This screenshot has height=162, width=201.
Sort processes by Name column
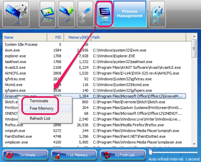[25, 38]
